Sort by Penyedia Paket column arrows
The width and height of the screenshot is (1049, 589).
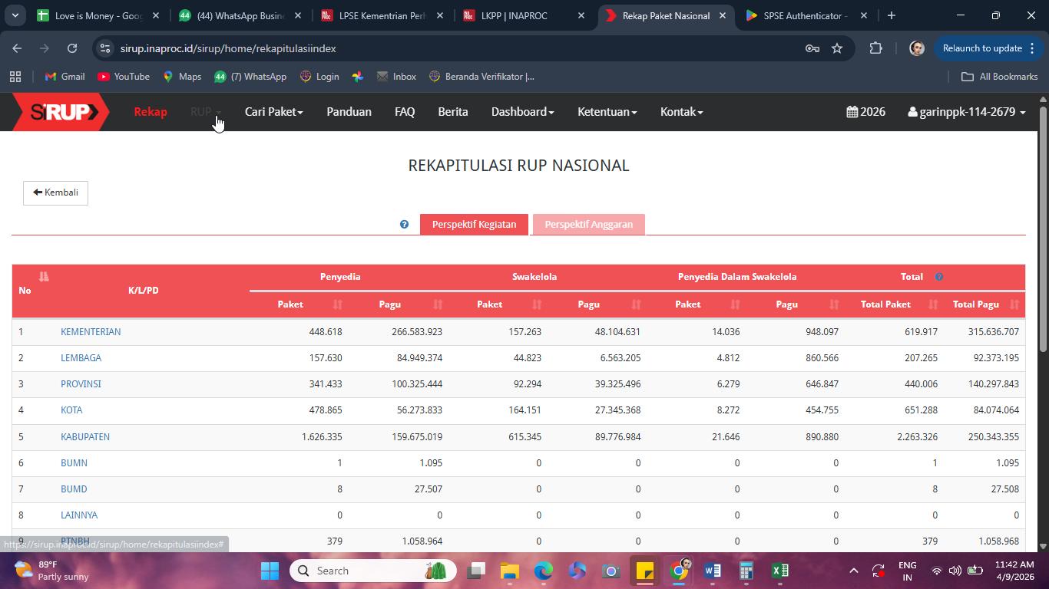(337, 304)
